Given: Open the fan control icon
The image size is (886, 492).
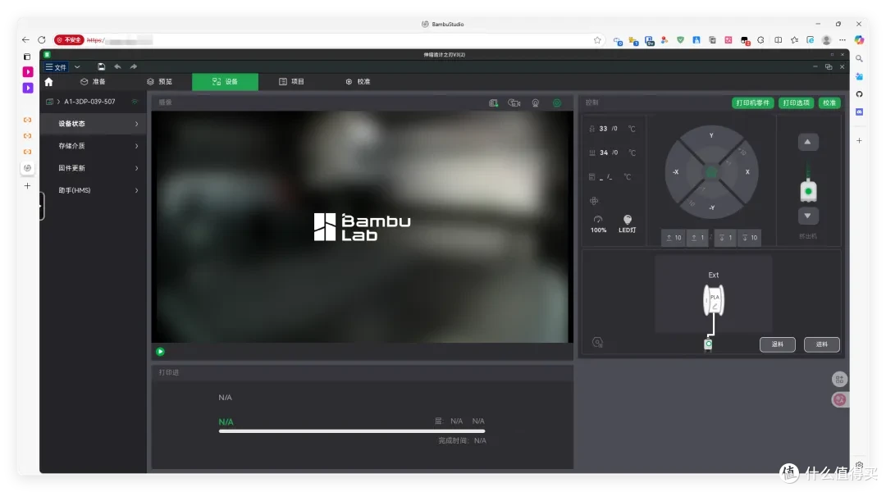Looking at the screenshot, I should coord(594,201).
